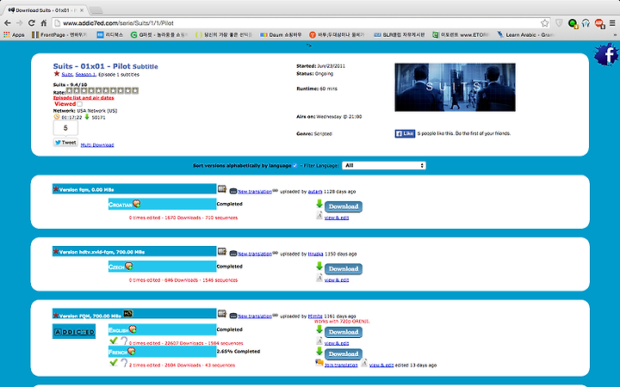Click the heart favorite icon next to Czech
This screenshot has width=620, height=387.
point(129,266)
